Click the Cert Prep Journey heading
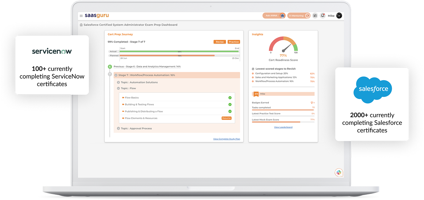 (x=120, y=34)
